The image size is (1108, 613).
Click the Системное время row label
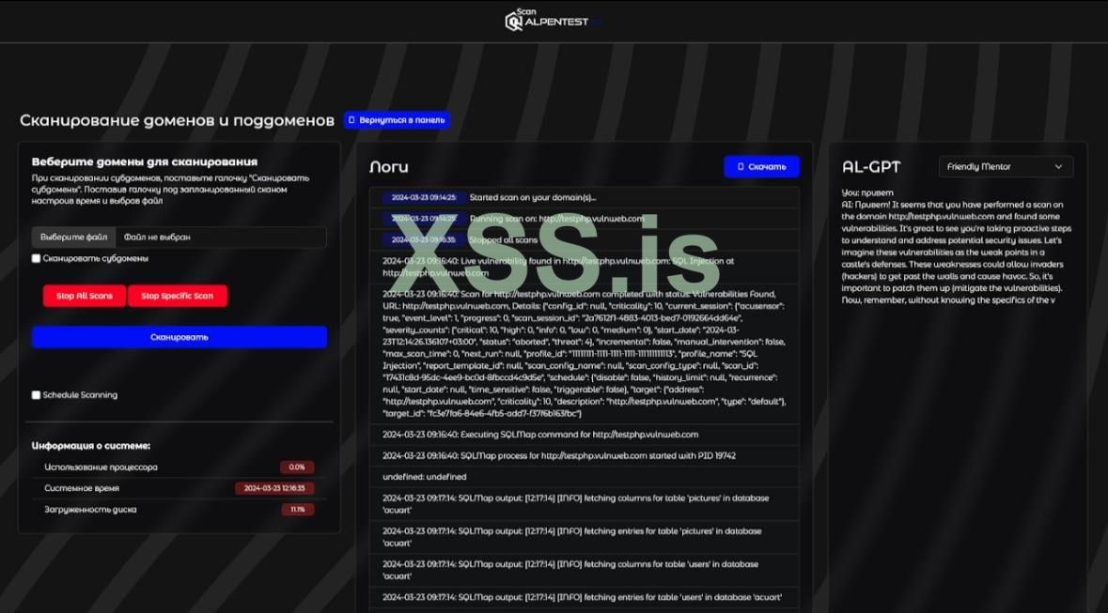(x=82, y=488)
